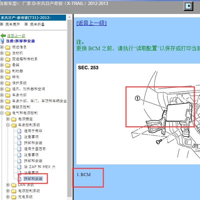The height and width of the screenshot is (200, 200).
Task: Click 菜单折叠 to collapse all menus
Action: [37, 24]
